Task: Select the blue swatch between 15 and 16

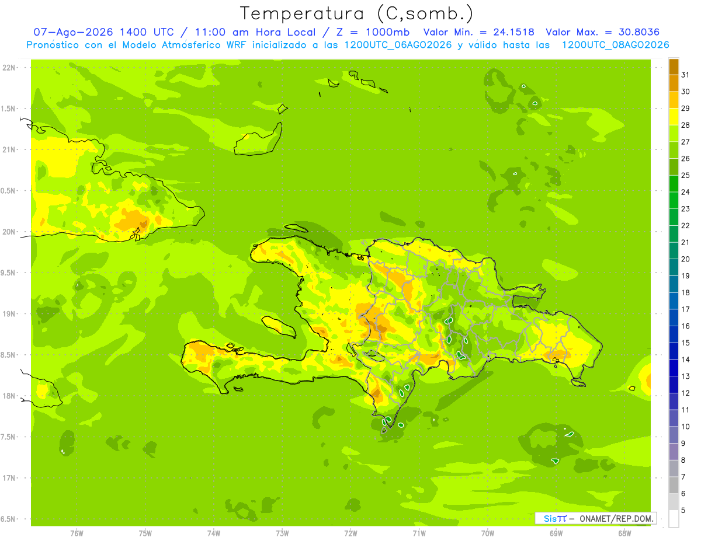Action: [674, 334]
